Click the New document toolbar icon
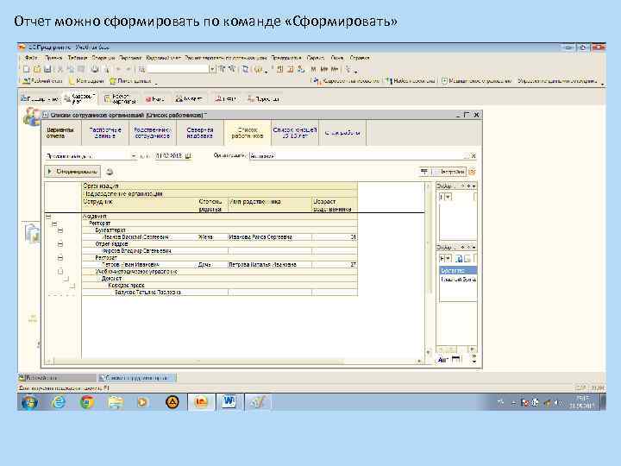 click(x=26, y=69)
